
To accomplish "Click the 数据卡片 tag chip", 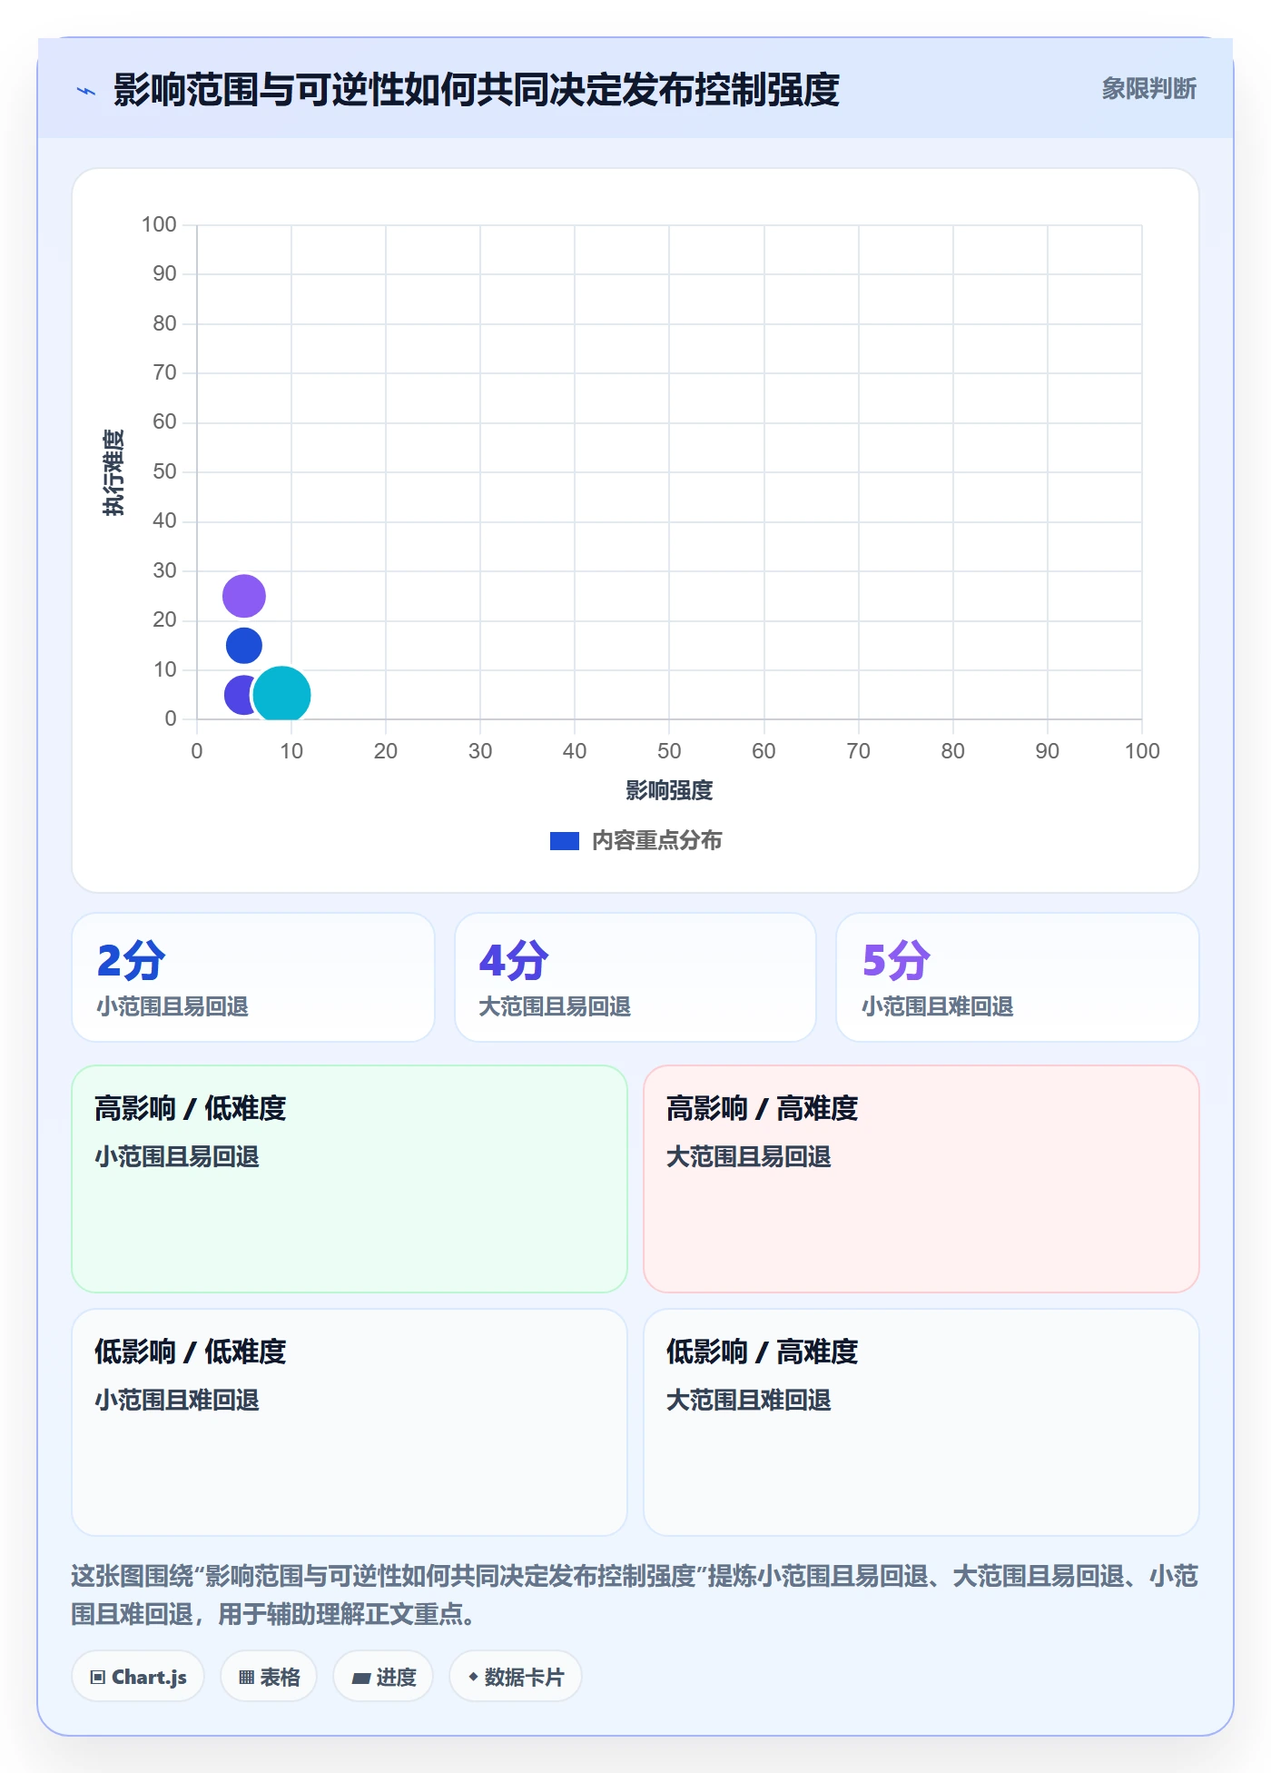I will coord(516,1677).
